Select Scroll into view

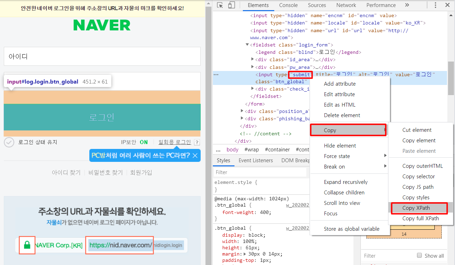[349, 203]
